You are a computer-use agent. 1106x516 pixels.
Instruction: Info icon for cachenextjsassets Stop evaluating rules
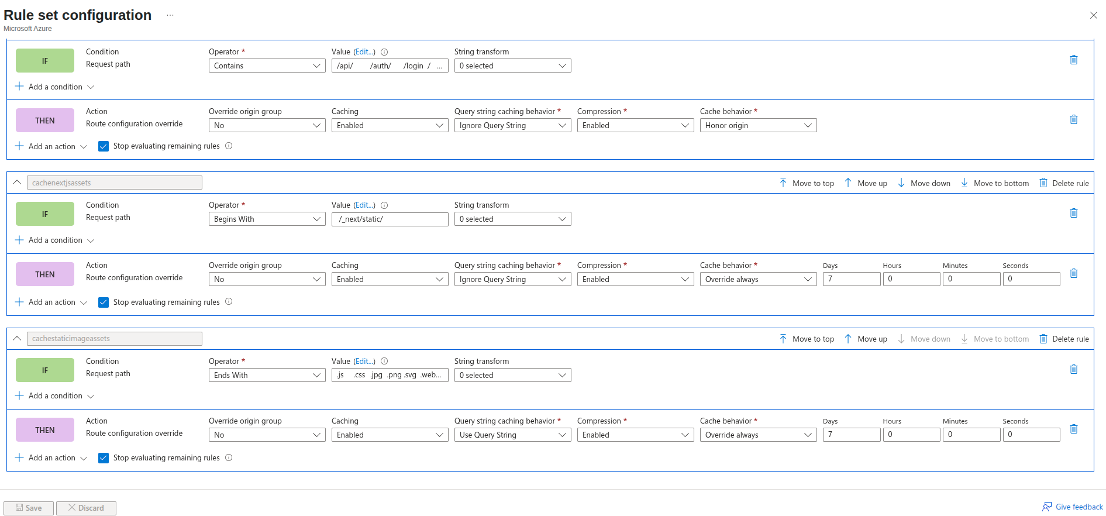point(229,301)
